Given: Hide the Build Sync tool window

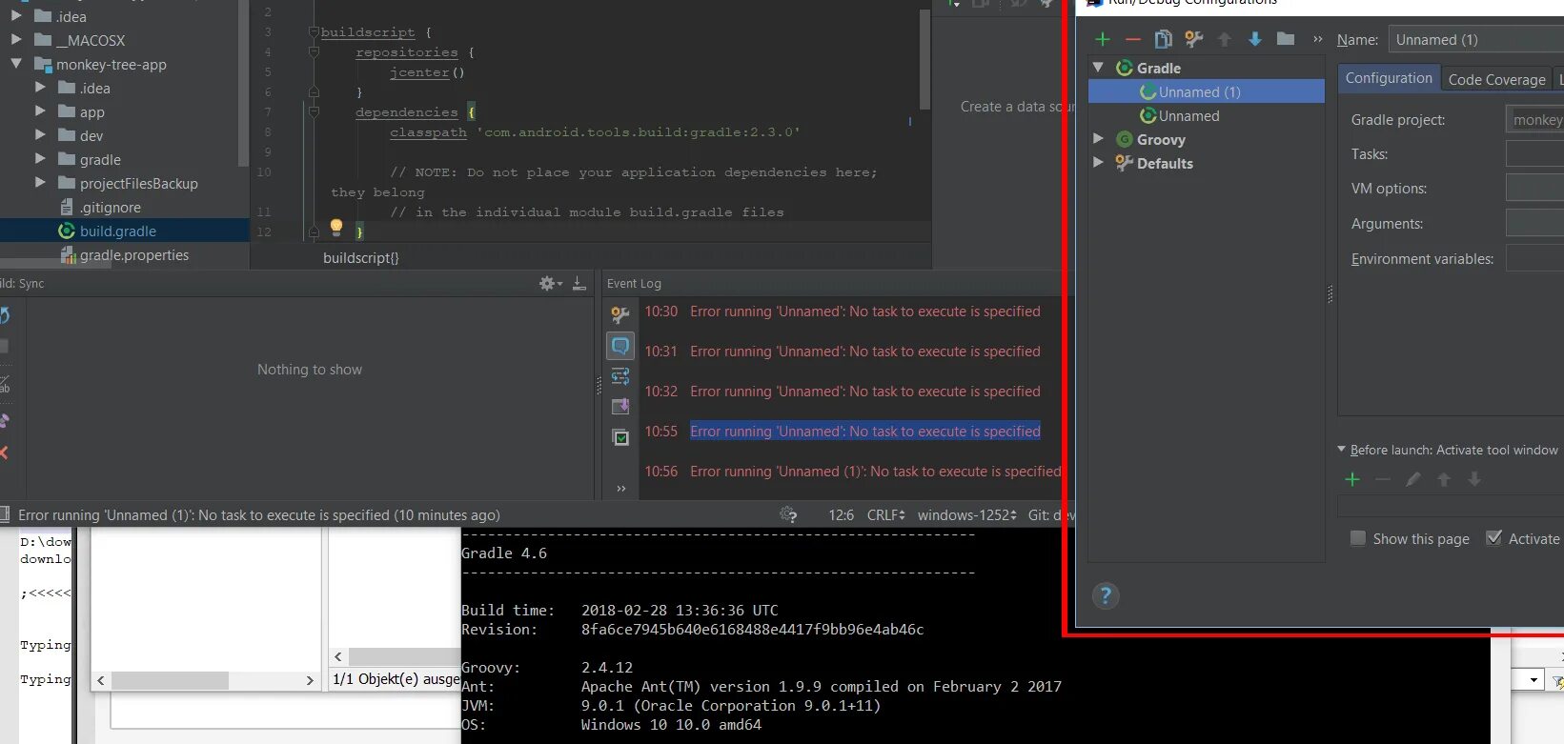Looking at the screenshot, I should (579, 284).
